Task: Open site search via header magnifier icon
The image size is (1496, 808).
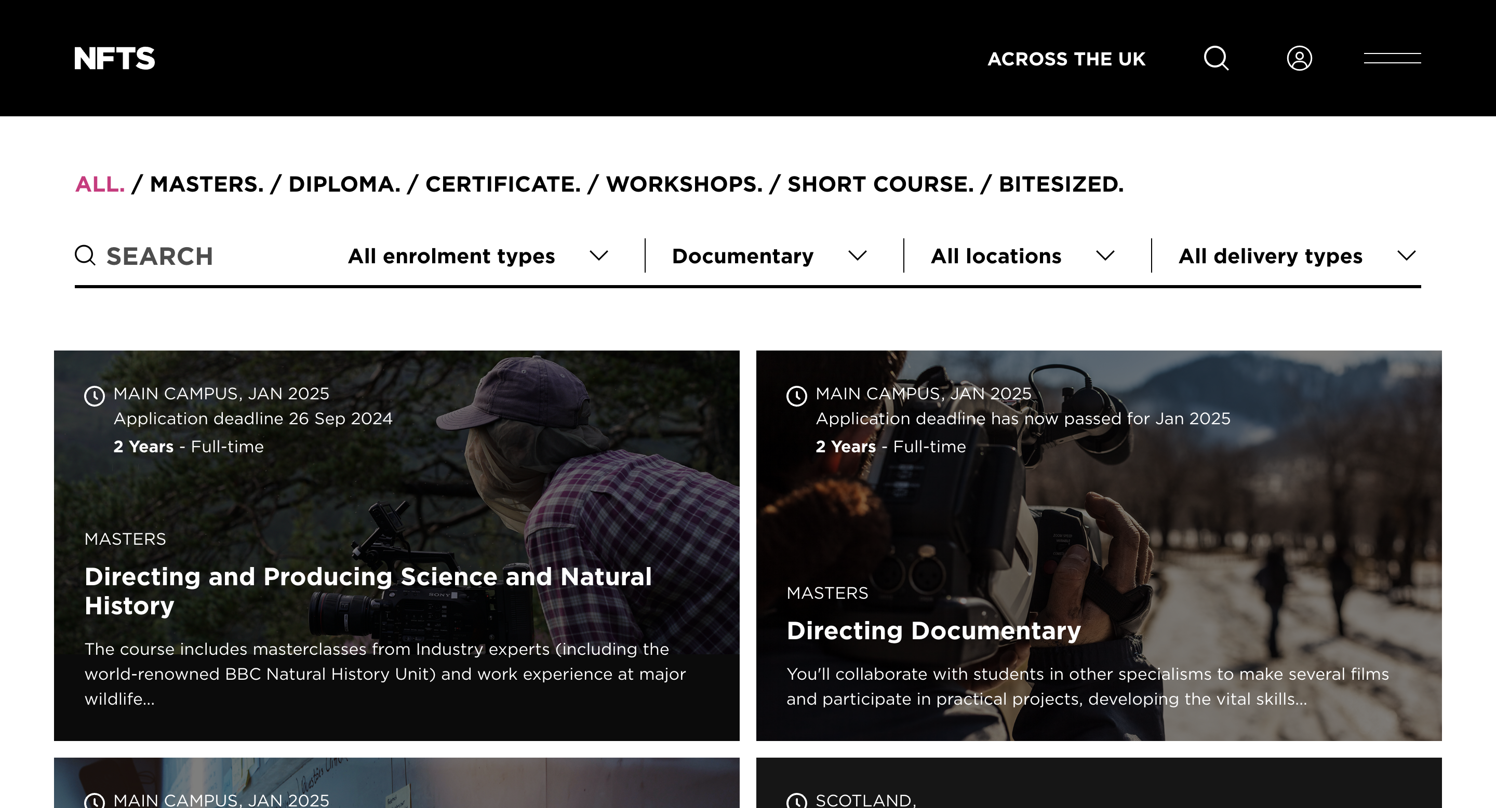Action: click(x=1216, y=58)
